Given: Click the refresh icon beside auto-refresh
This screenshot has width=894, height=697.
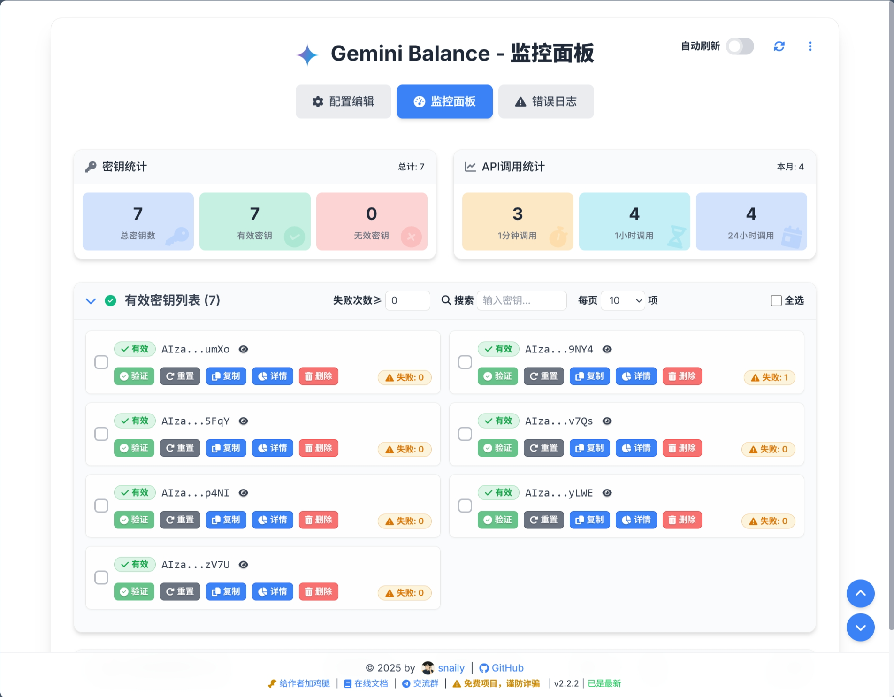Looking at the screenshot, I should tap(779, 46).
